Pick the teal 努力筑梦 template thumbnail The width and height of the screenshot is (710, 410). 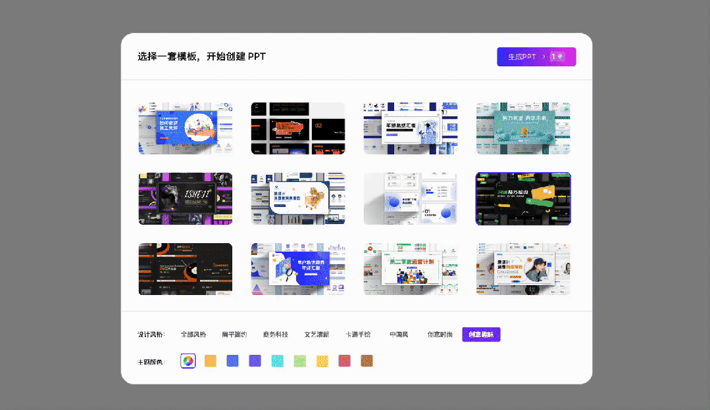pos(523,128)
